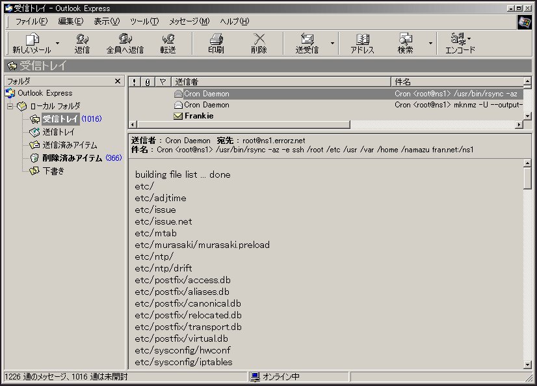Open the ファイル(F) menu
The image size is (537, 386).
tap(31, 21)
